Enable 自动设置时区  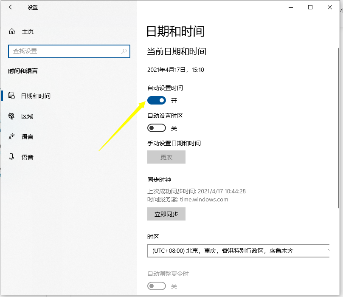click(157, 128)
